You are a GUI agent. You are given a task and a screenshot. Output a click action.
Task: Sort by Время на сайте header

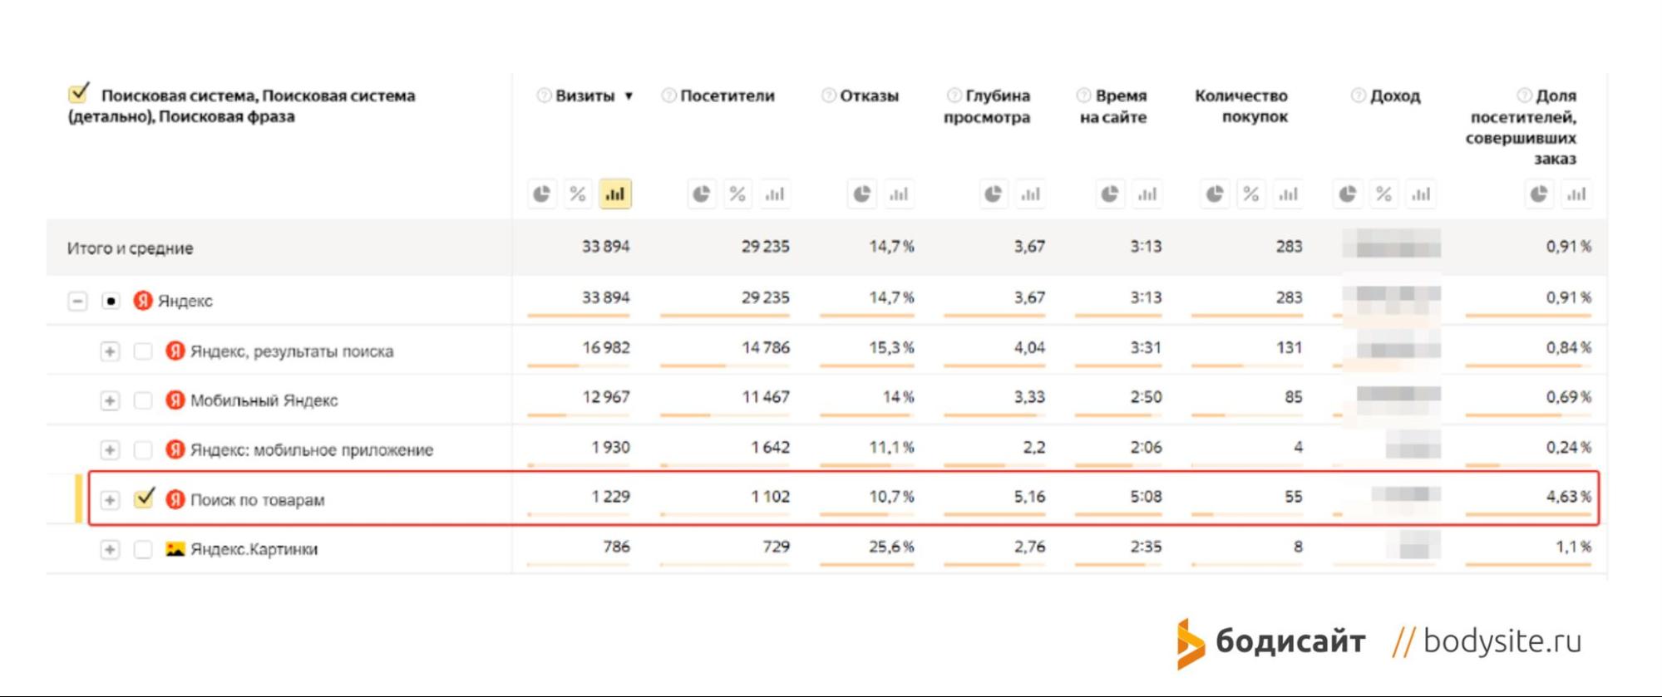(1114, 106)
